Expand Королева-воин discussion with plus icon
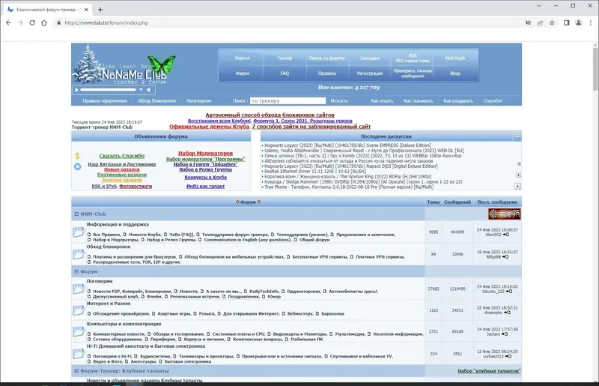This screenshot has height=386, width=599. pyautogui.click(x=518, y=175)
